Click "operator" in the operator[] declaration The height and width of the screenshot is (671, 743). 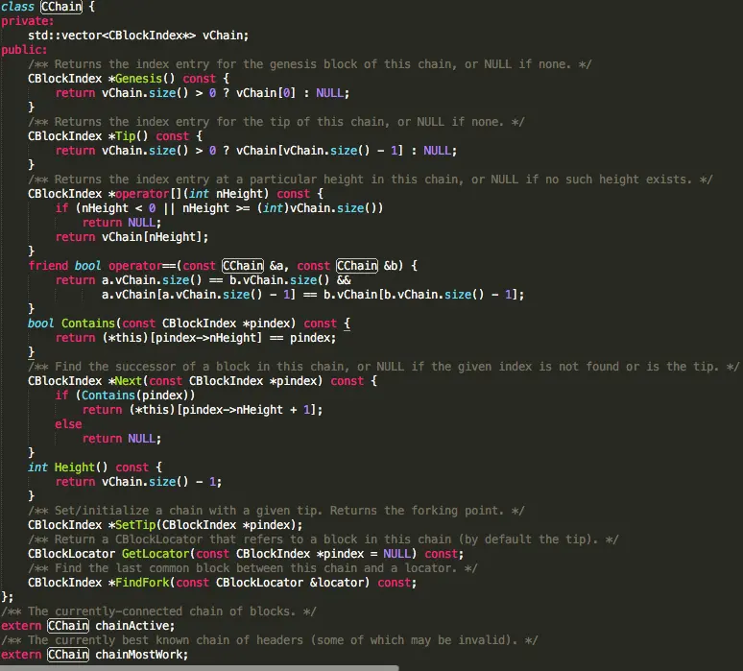142,194
